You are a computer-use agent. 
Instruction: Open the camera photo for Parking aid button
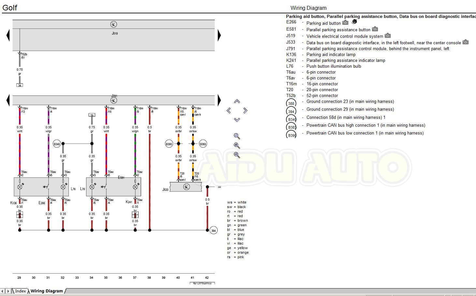(x=345, y=22)
